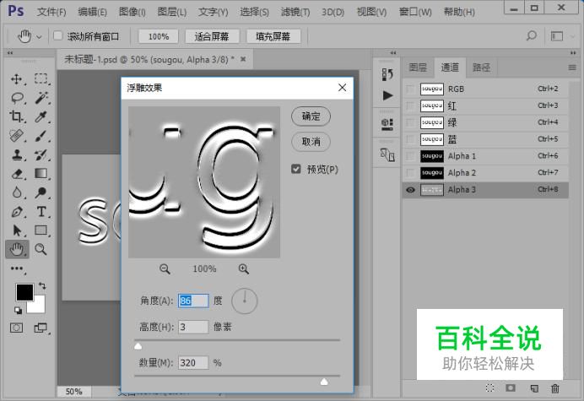Cancel the emboss dialog

pos(311,142)
